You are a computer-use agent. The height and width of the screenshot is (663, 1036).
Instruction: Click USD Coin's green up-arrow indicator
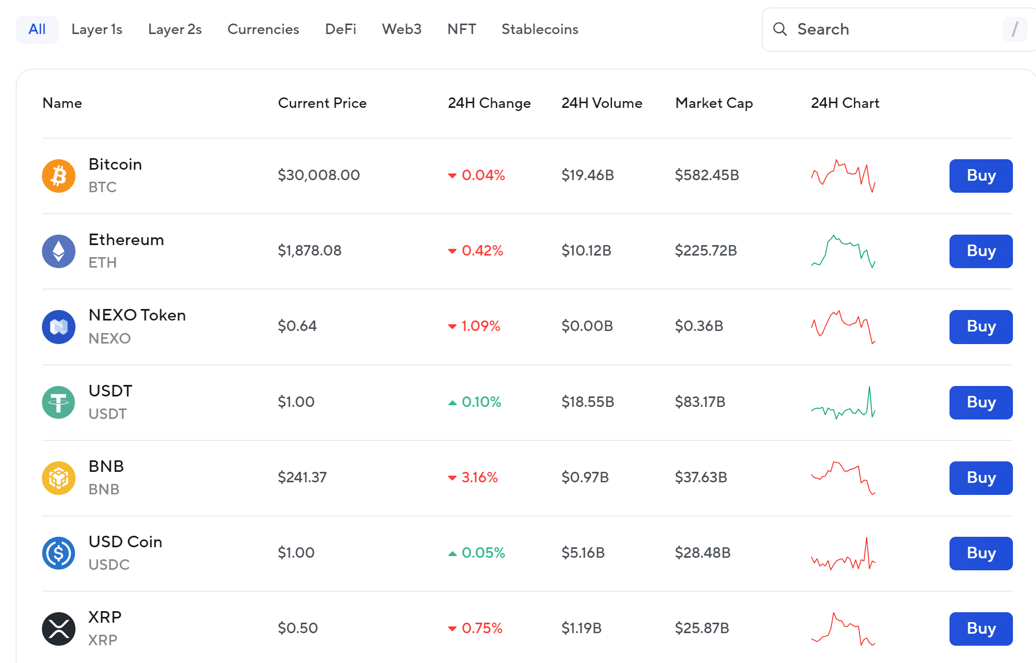452,554
